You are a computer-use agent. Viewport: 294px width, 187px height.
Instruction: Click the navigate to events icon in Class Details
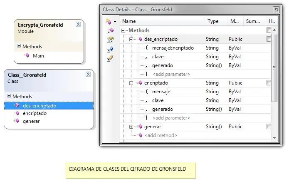tap(110, 58)
